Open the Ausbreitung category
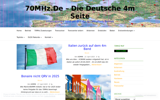160x100 pixels. point(119,71)
